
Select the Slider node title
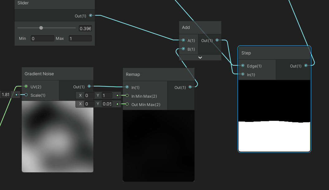pyautogui.click(x=23, y=3)
